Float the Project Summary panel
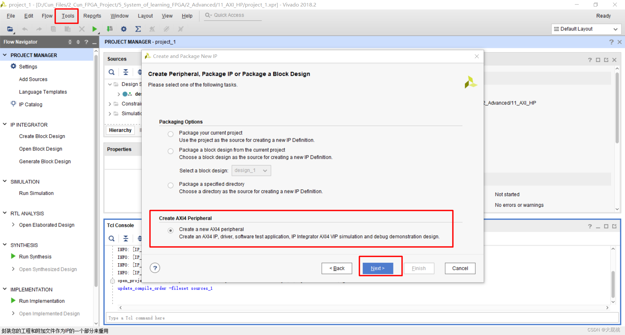Image resolution: width=625 pixels, height=335 pixels. point(606,60)
